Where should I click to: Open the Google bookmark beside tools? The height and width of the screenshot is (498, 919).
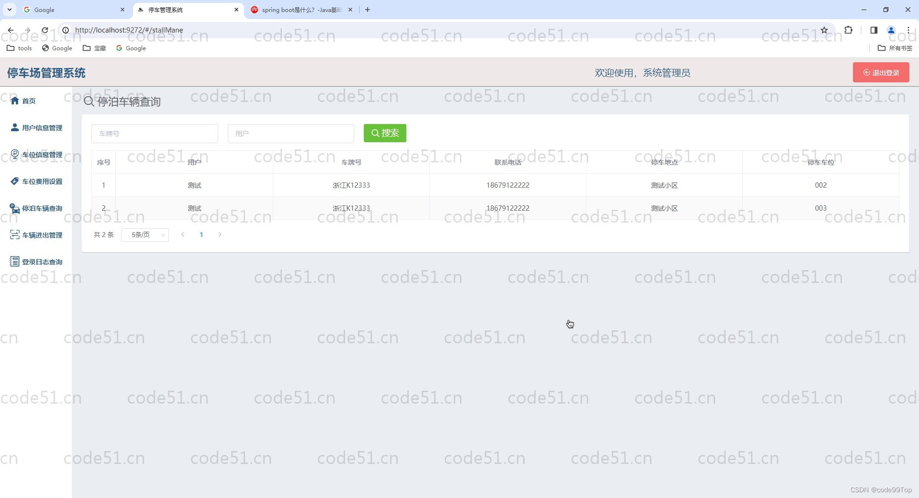[x=57, y=48]
